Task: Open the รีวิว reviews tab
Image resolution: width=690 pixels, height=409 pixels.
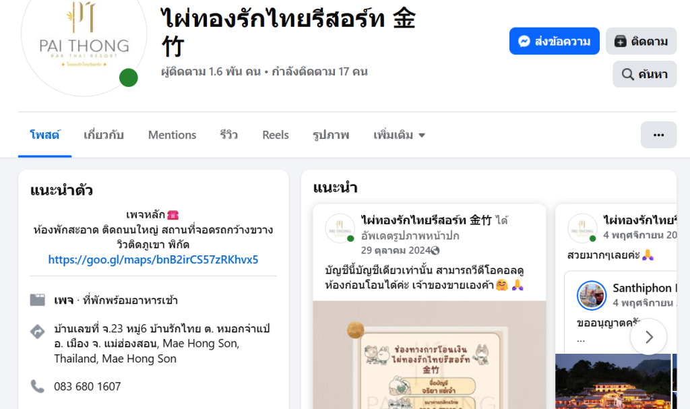Action: pos(229,135)
